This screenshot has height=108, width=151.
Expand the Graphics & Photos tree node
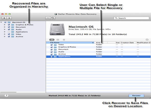(x=5, y=25)
